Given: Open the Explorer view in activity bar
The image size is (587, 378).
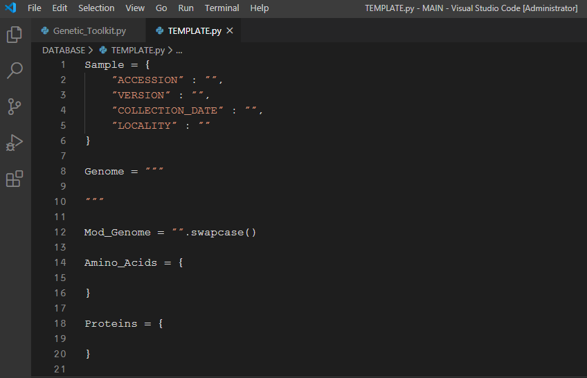Looking at the screenshot, I should (15, 35).
